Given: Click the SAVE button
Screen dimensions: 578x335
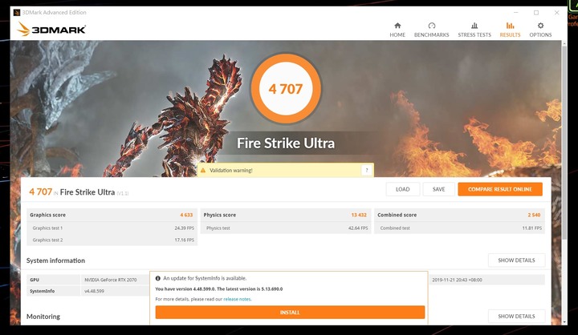Looking at the screenshot, I should click(438, 189).
